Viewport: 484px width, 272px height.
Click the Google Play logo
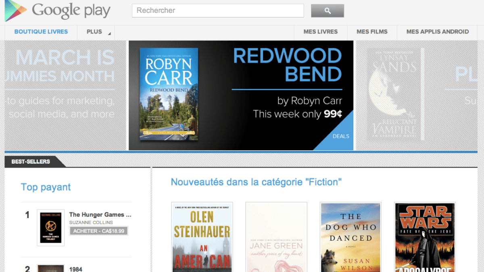click(x=57, y=11)
